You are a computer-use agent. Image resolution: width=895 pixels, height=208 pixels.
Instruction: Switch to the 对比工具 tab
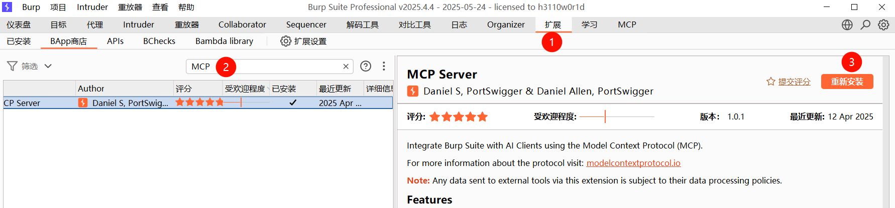tap(415, 24)
